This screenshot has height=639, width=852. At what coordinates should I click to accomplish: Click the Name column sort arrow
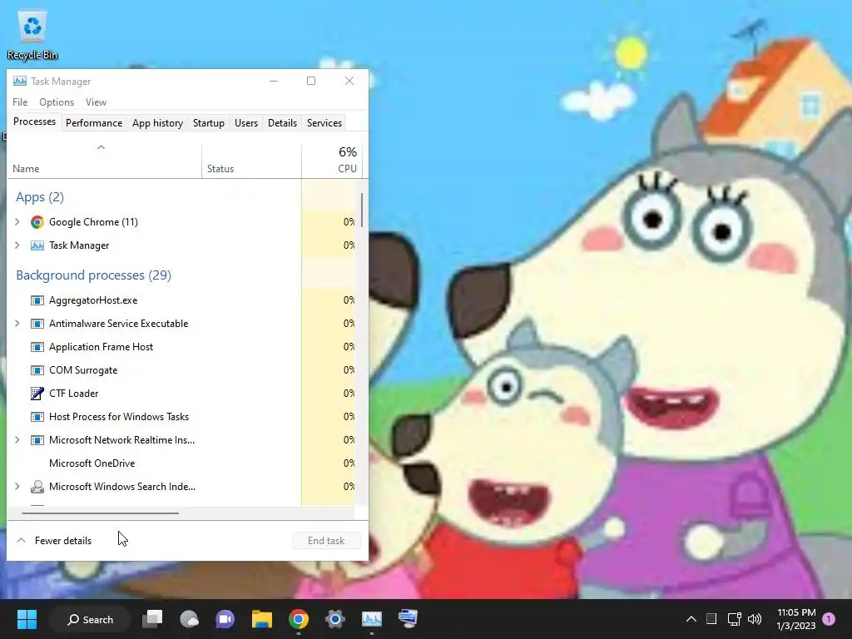pyautogui.click(x=101, y=147)
